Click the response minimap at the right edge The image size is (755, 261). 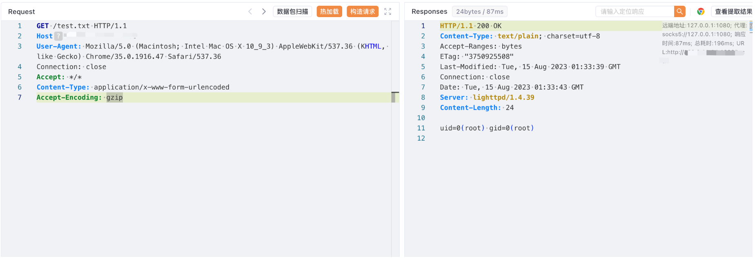click(751, 27)
